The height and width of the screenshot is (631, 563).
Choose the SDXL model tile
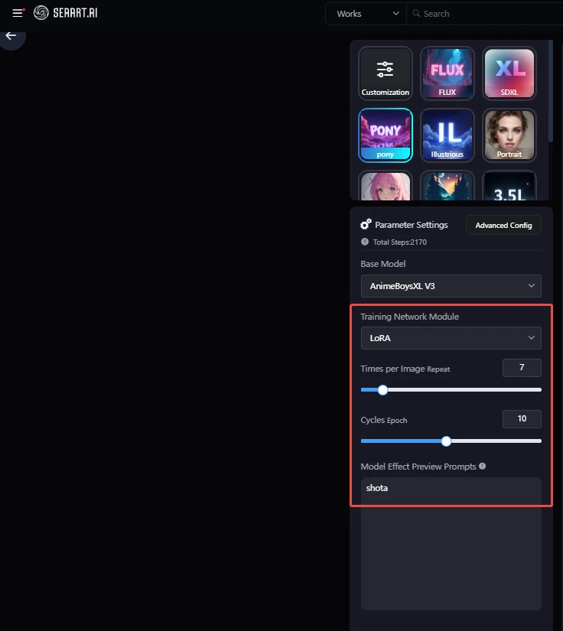click(509, 73)
